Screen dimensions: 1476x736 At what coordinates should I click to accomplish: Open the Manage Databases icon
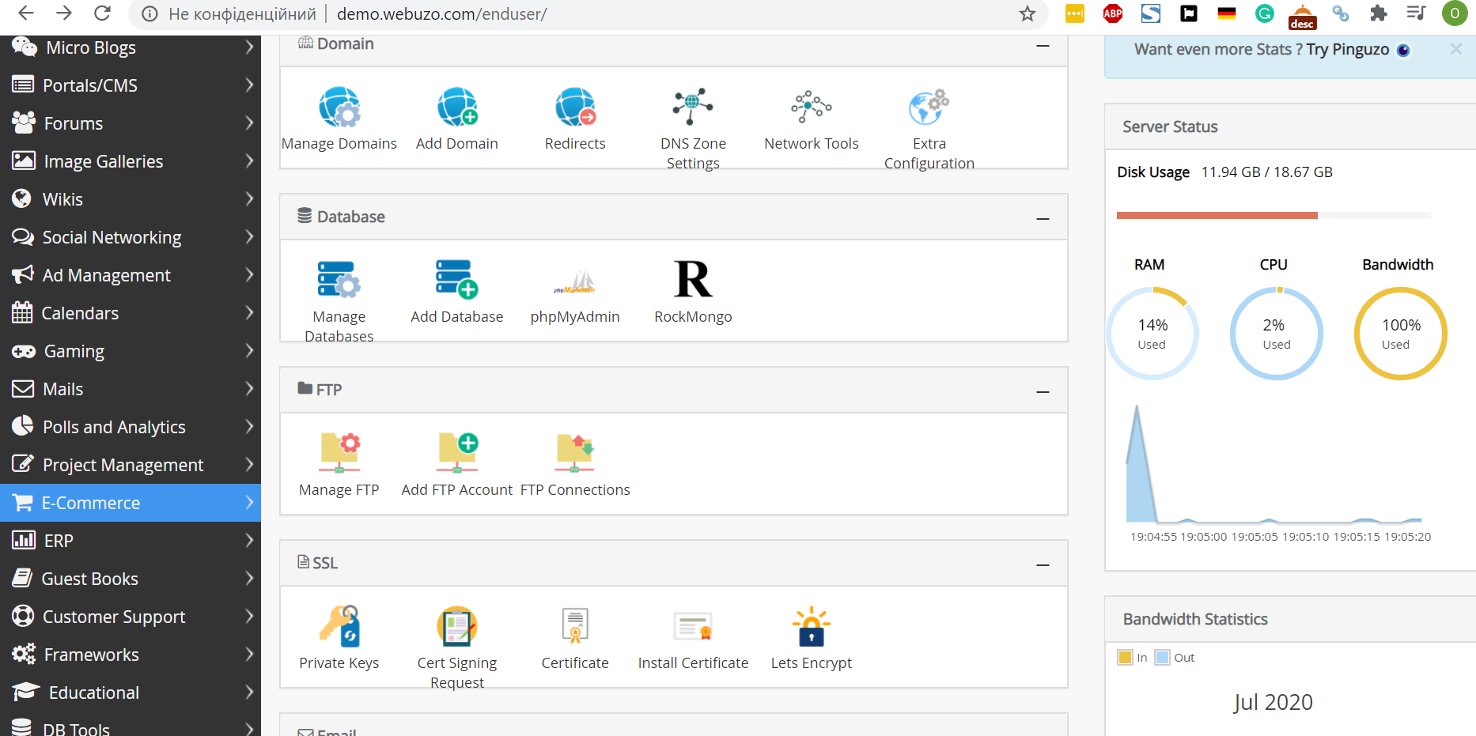339,280
